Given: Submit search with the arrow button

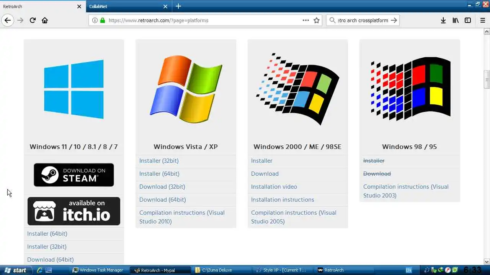Looking at the screenshot, I should pyautogui.click(x=394, y=20).
